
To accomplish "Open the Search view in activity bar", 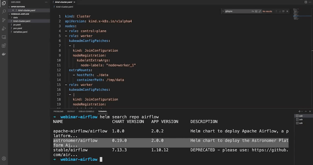I will tap(4, 11).
